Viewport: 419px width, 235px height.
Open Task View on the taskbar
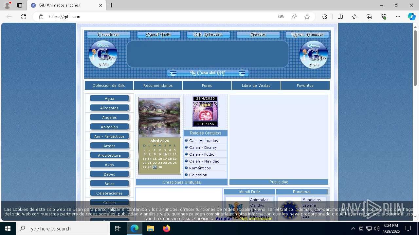point(118,228)
